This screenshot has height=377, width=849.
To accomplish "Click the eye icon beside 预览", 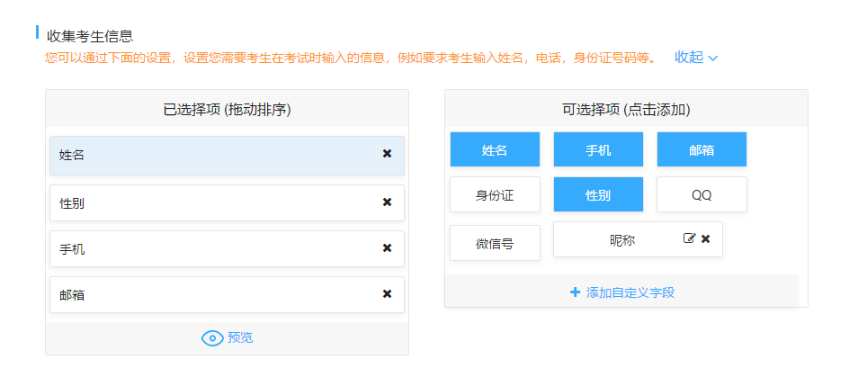I will click(x=212, y=338).
